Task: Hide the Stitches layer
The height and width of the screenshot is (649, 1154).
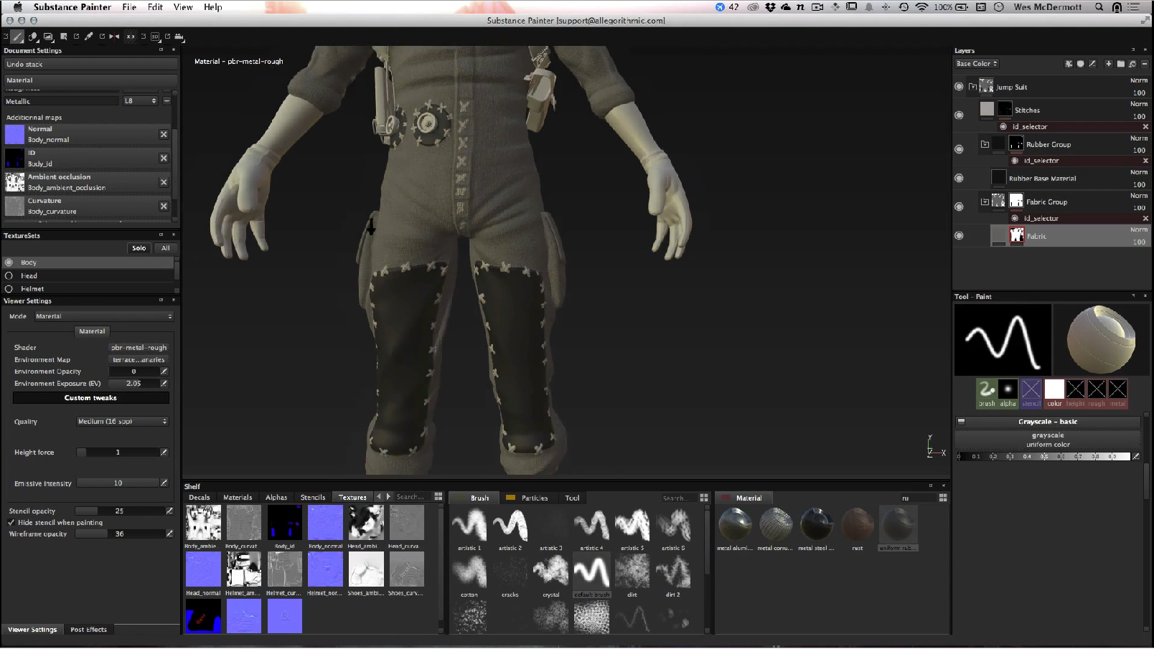Action: tap(959, 115)
